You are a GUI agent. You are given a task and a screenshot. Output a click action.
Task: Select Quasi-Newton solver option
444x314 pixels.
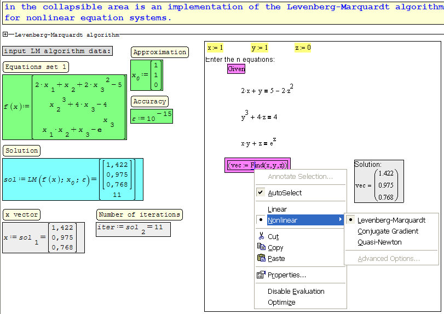click(379, 242)
